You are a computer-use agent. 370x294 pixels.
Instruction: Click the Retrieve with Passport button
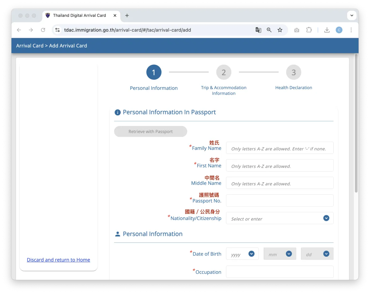pos(150,131)
